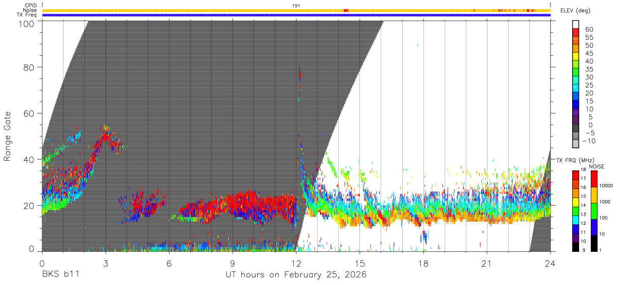Click the blue TX Freq bar above the plot
Screen dimensions: 619x285
(296, 15)
